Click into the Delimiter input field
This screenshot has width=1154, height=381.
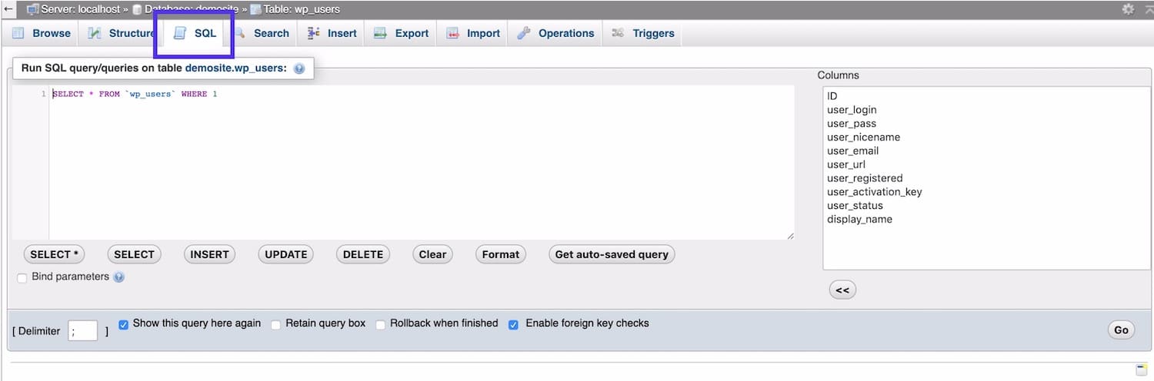[x=82, y=331]
